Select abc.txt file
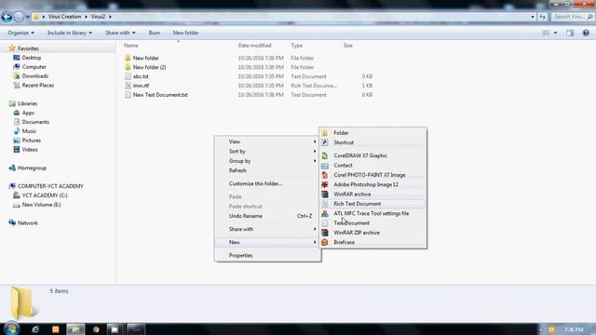The width and height of the screenshot is (596, 335). pyautogui.click(x=141, y=76)
